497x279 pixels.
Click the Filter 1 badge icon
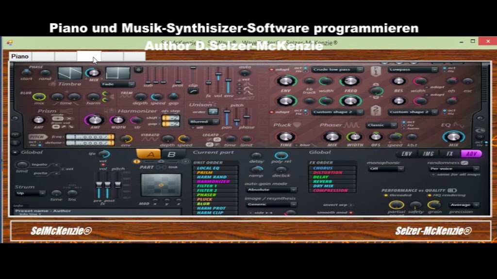tap(376, 71)
